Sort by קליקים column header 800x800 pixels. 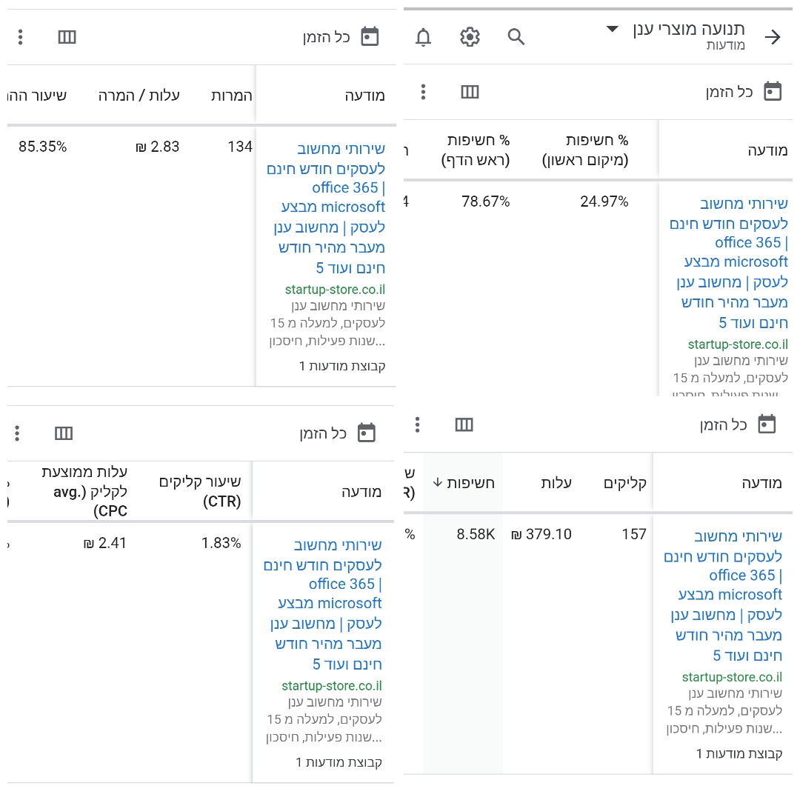pyautogui.click(x=625, y=483)
